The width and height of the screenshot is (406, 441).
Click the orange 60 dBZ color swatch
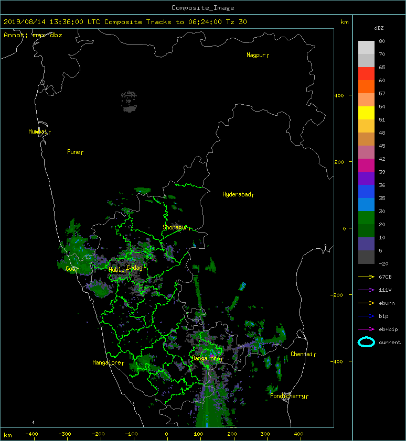(366, 86)
